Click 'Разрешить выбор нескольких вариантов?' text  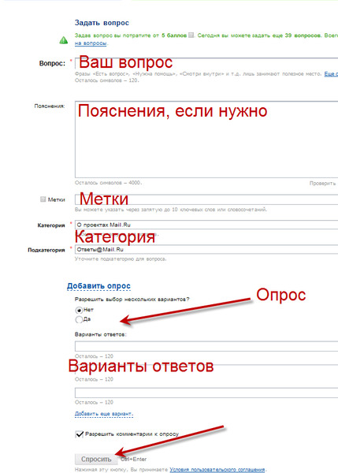click(x=132, y=300)
